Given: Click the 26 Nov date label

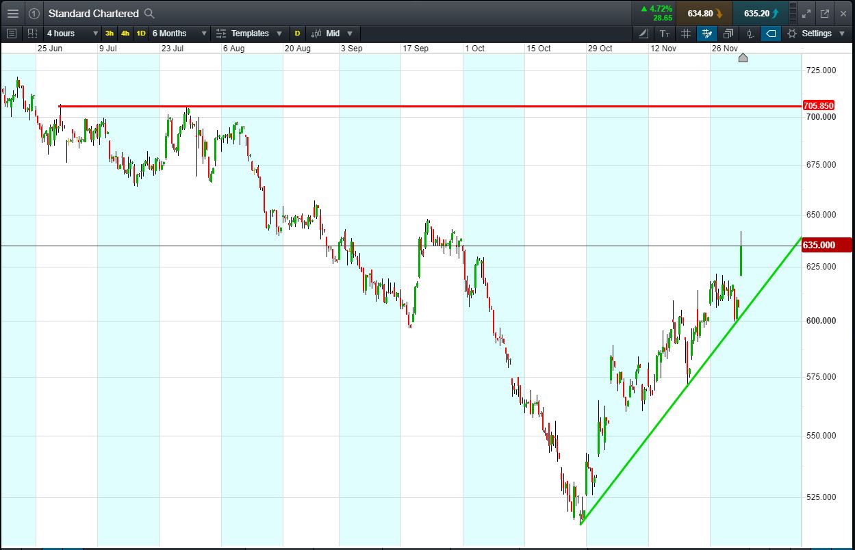Looking at the screenshot, I should 725,49.
